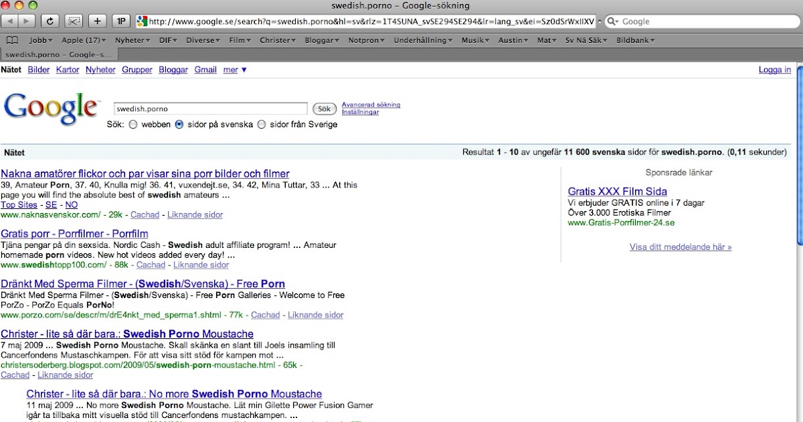Expand the Film bookmarks folder

(240, 40)
